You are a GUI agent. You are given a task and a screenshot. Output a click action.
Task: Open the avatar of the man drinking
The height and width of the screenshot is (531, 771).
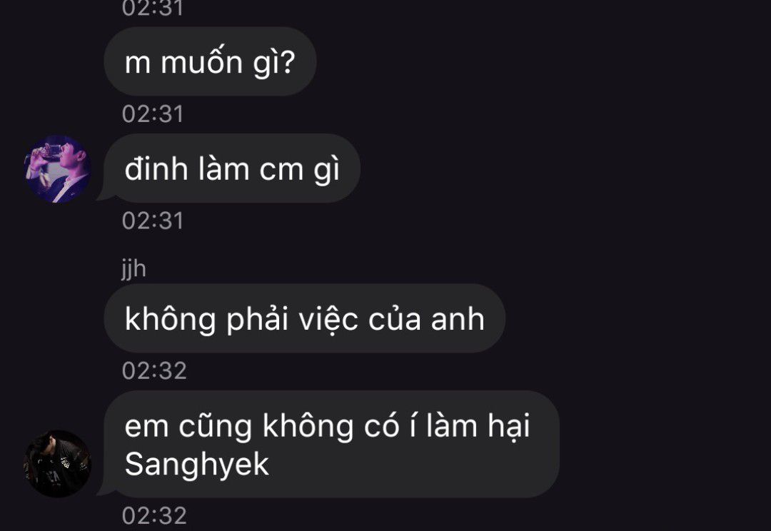coord(58,168)
